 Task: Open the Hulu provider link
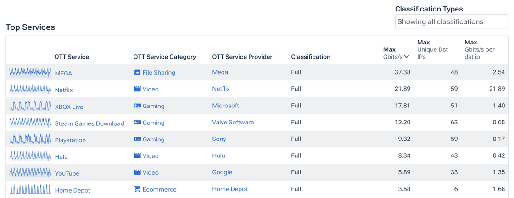pos(219,155)
